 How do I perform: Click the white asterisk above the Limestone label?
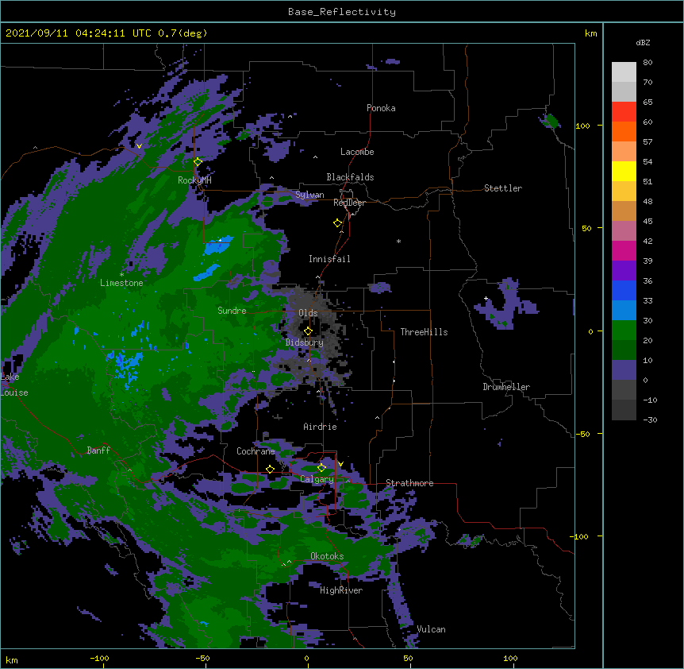coord(121,275)
